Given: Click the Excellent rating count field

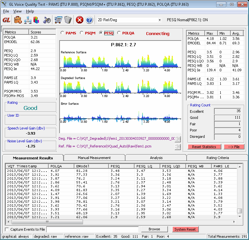Looking at the screenshot, I should [x=227, y=111].
